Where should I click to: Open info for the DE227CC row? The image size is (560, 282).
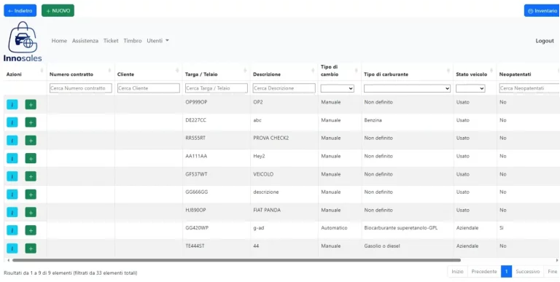(x=12, y=122)
